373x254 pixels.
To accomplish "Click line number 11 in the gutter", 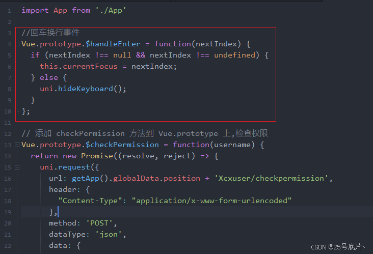I will (x=8, y=123).
